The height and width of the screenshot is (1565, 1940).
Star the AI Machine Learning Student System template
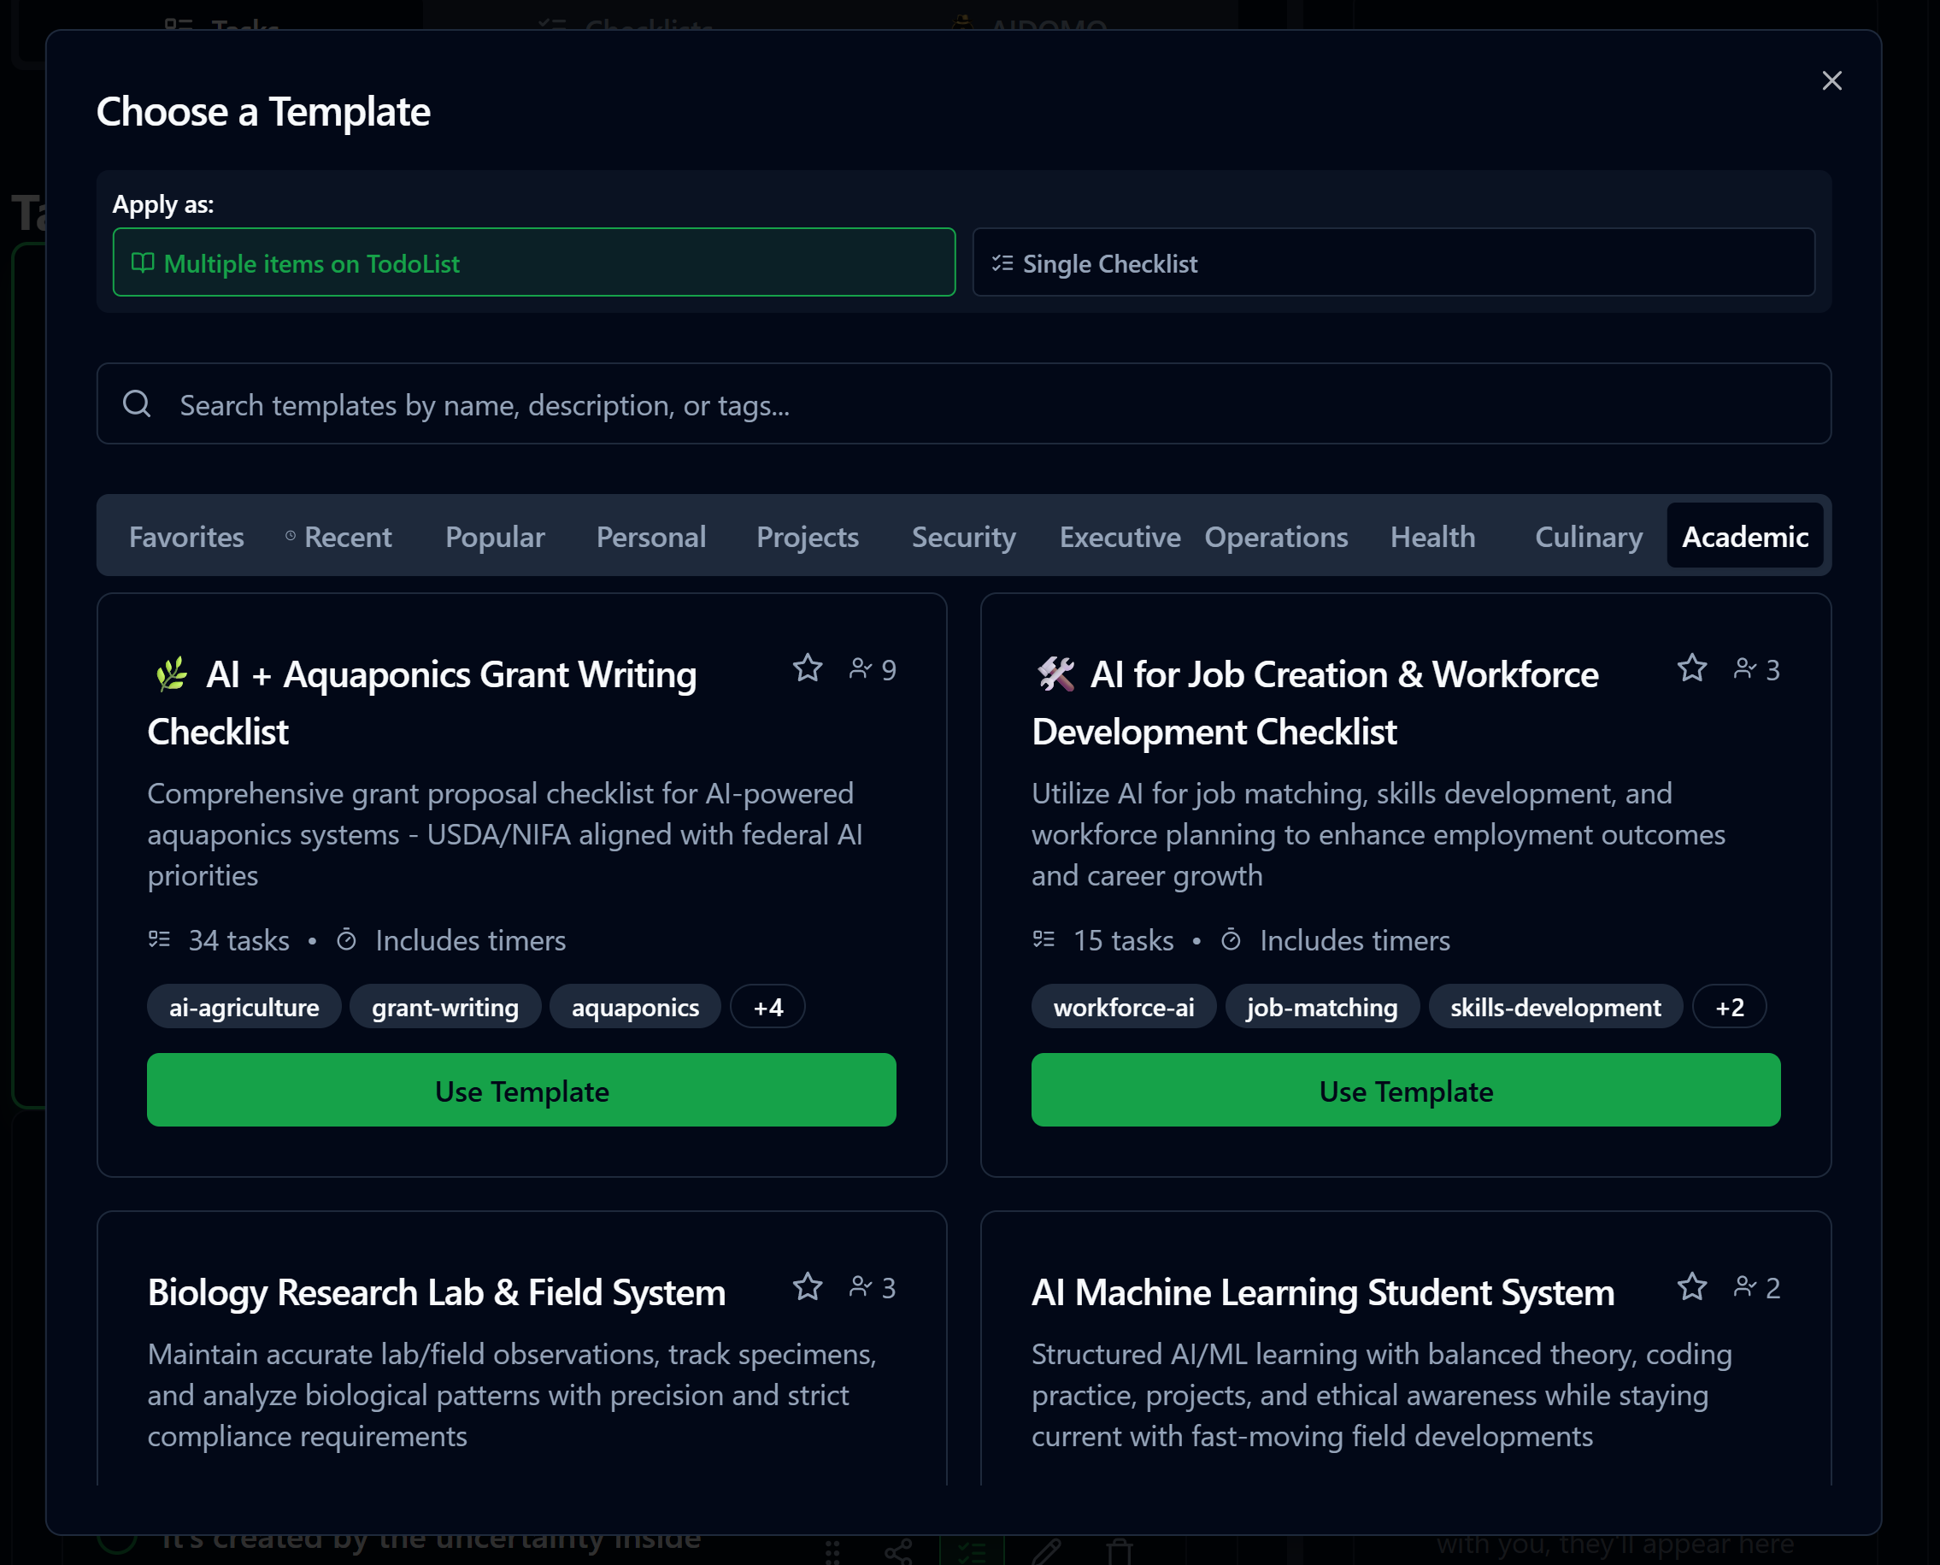(x=1692, y=1286)
